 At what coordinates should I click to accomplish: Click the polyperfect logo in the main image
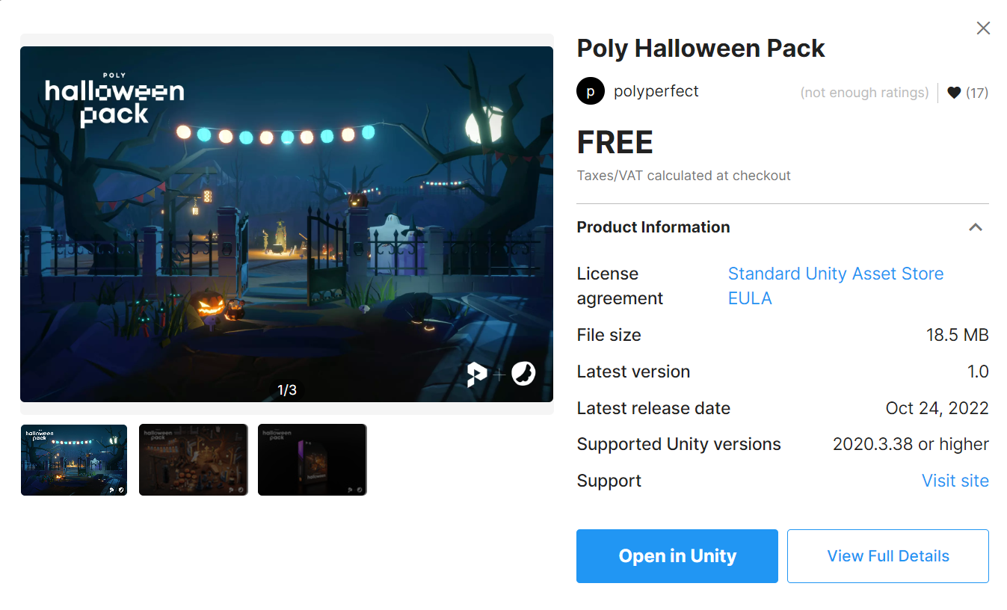(x=477, y=374)
